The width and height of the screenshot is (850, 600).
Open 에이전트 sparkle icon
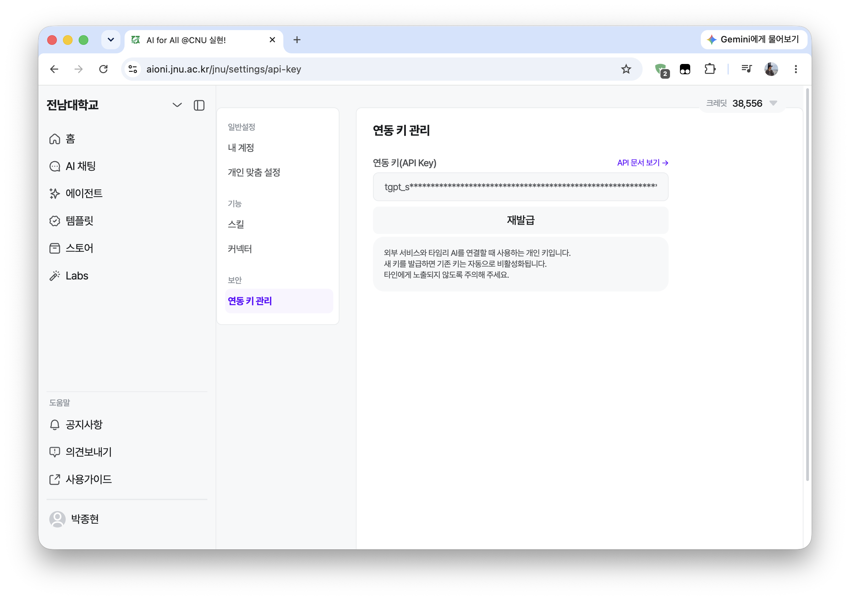pos(55,194)
